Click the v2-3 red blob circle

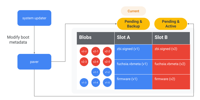[x=84, y=62]
